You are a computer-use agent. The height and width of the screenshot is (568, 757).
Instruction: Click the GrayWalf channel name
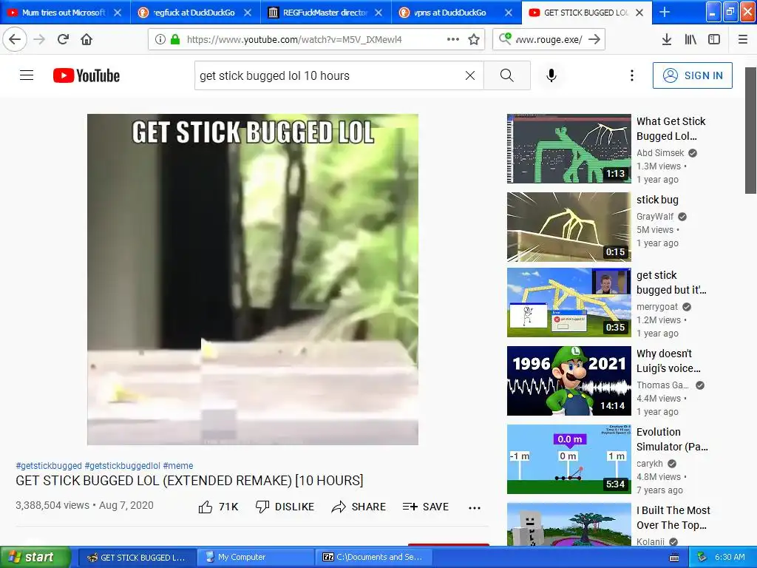click(x=655, y=217)
